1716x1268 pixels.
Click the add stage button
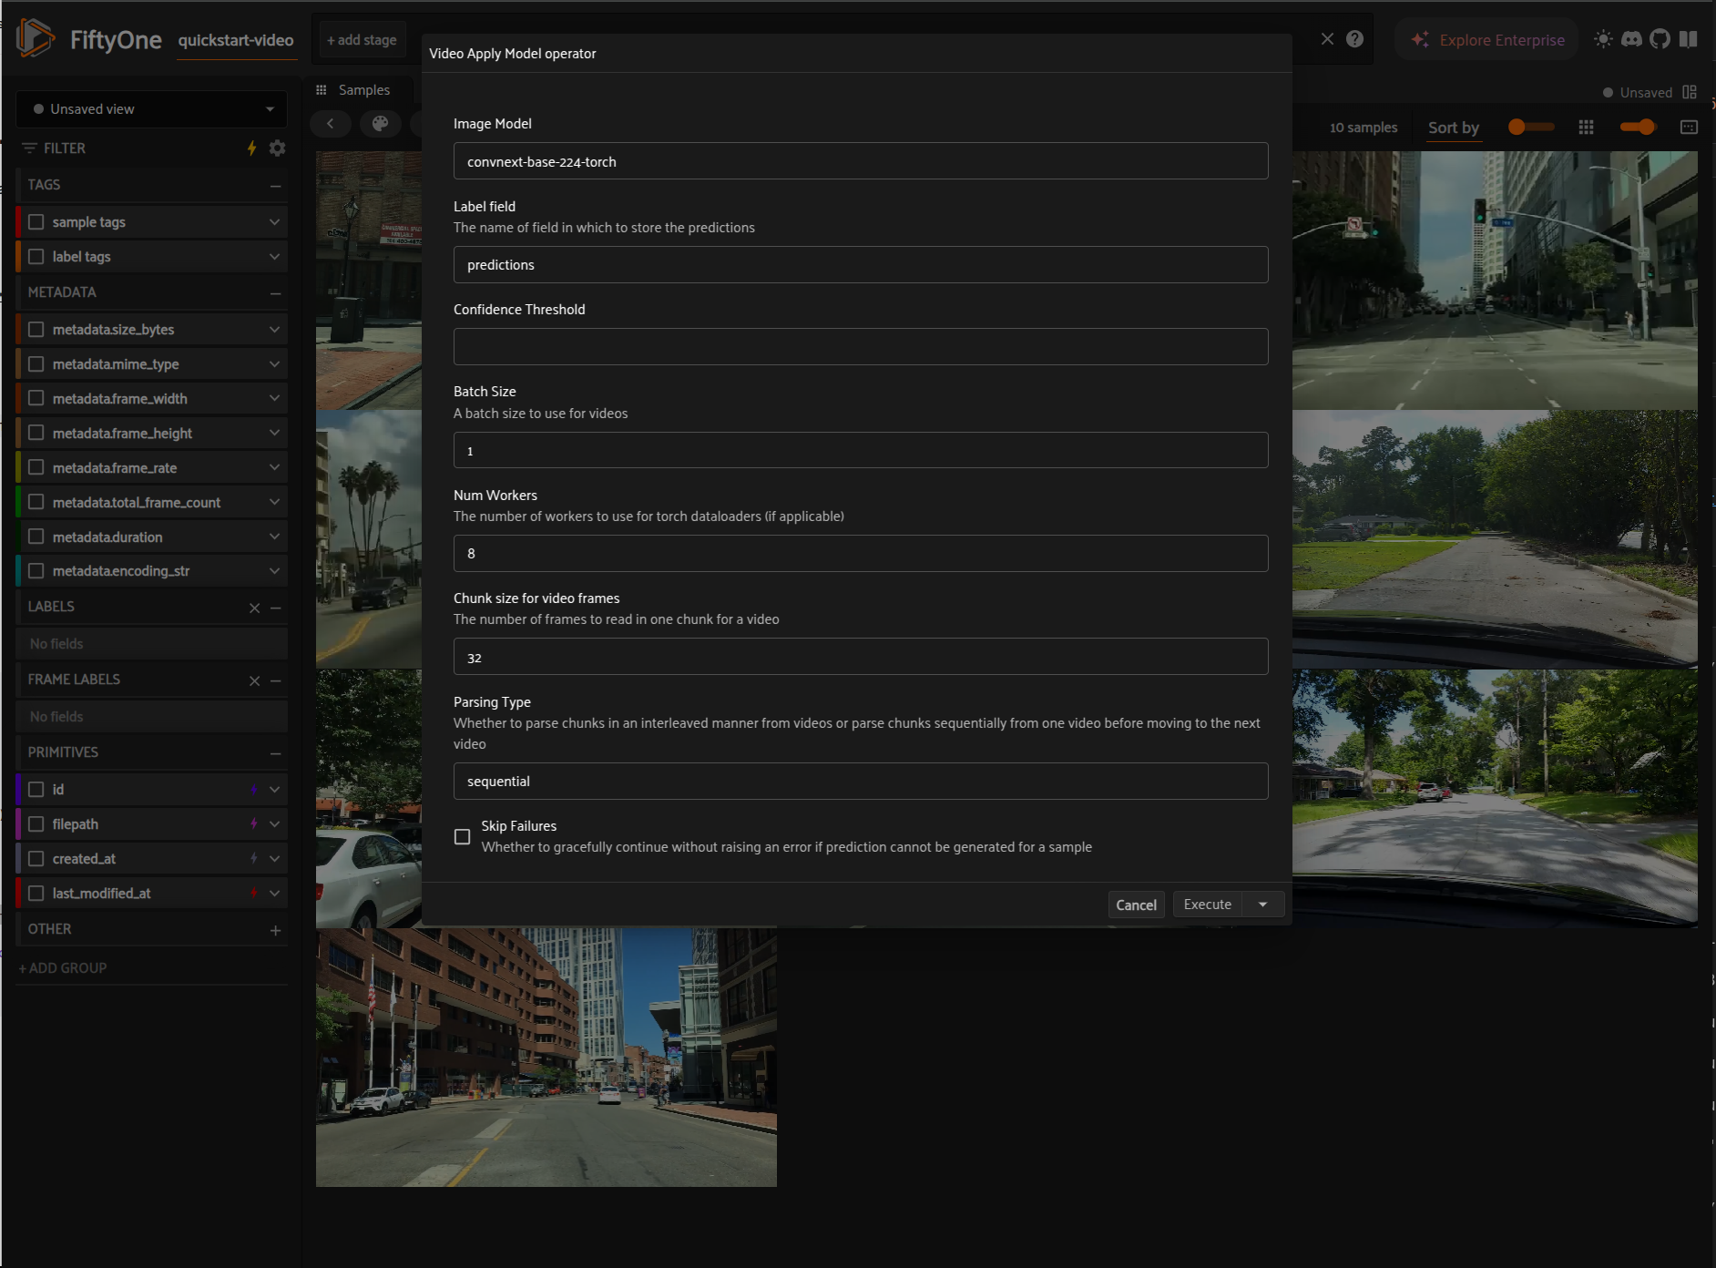[363, 40]
